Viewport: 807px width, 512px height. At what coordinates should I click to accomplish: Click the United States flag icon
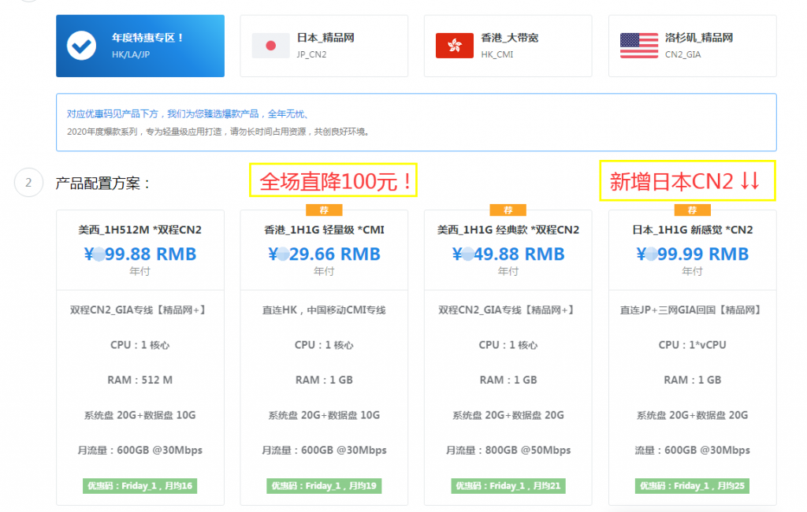(x=638, y=46)
